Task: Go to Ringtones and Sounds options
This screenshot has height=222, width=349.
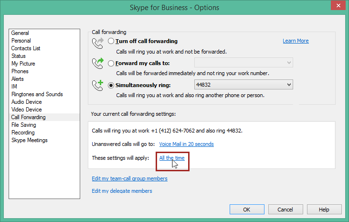Action: tap(37, 94)
